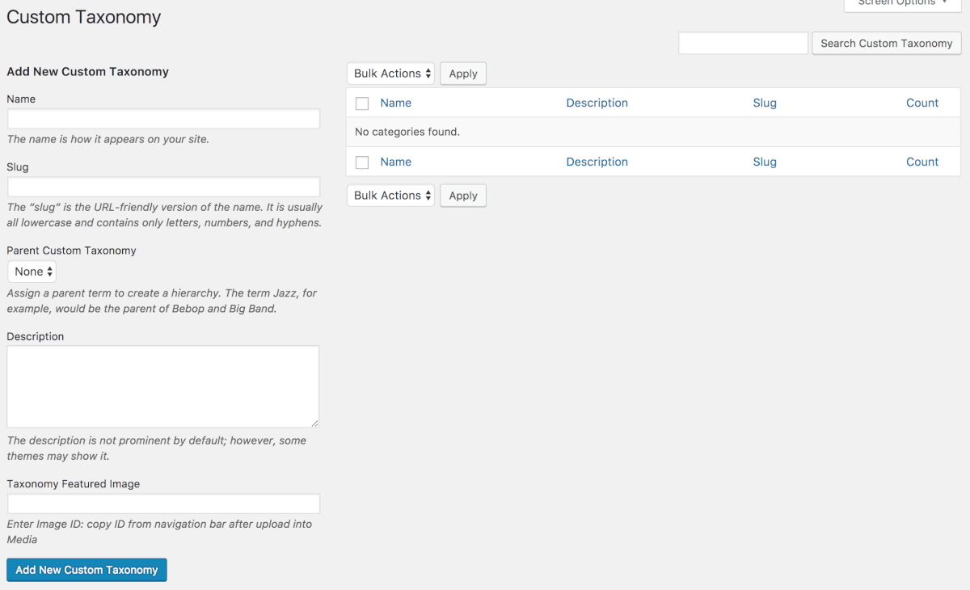Sort by Description in the table header
Viewport: 970px width, 590px height.
(x=597, y=103)
